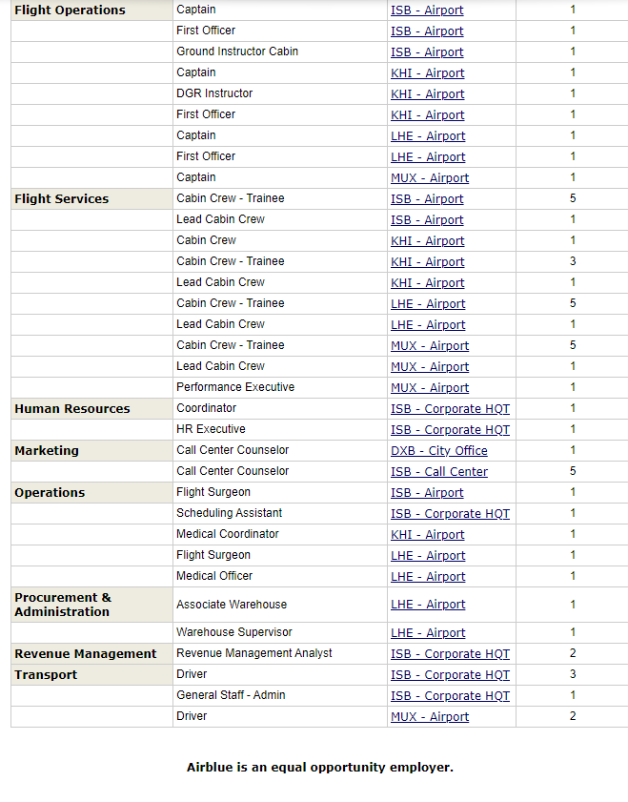Open ISB - Airport link beside Ground Instructor Cabin
The image size is (628, 802).
point(427,52)
